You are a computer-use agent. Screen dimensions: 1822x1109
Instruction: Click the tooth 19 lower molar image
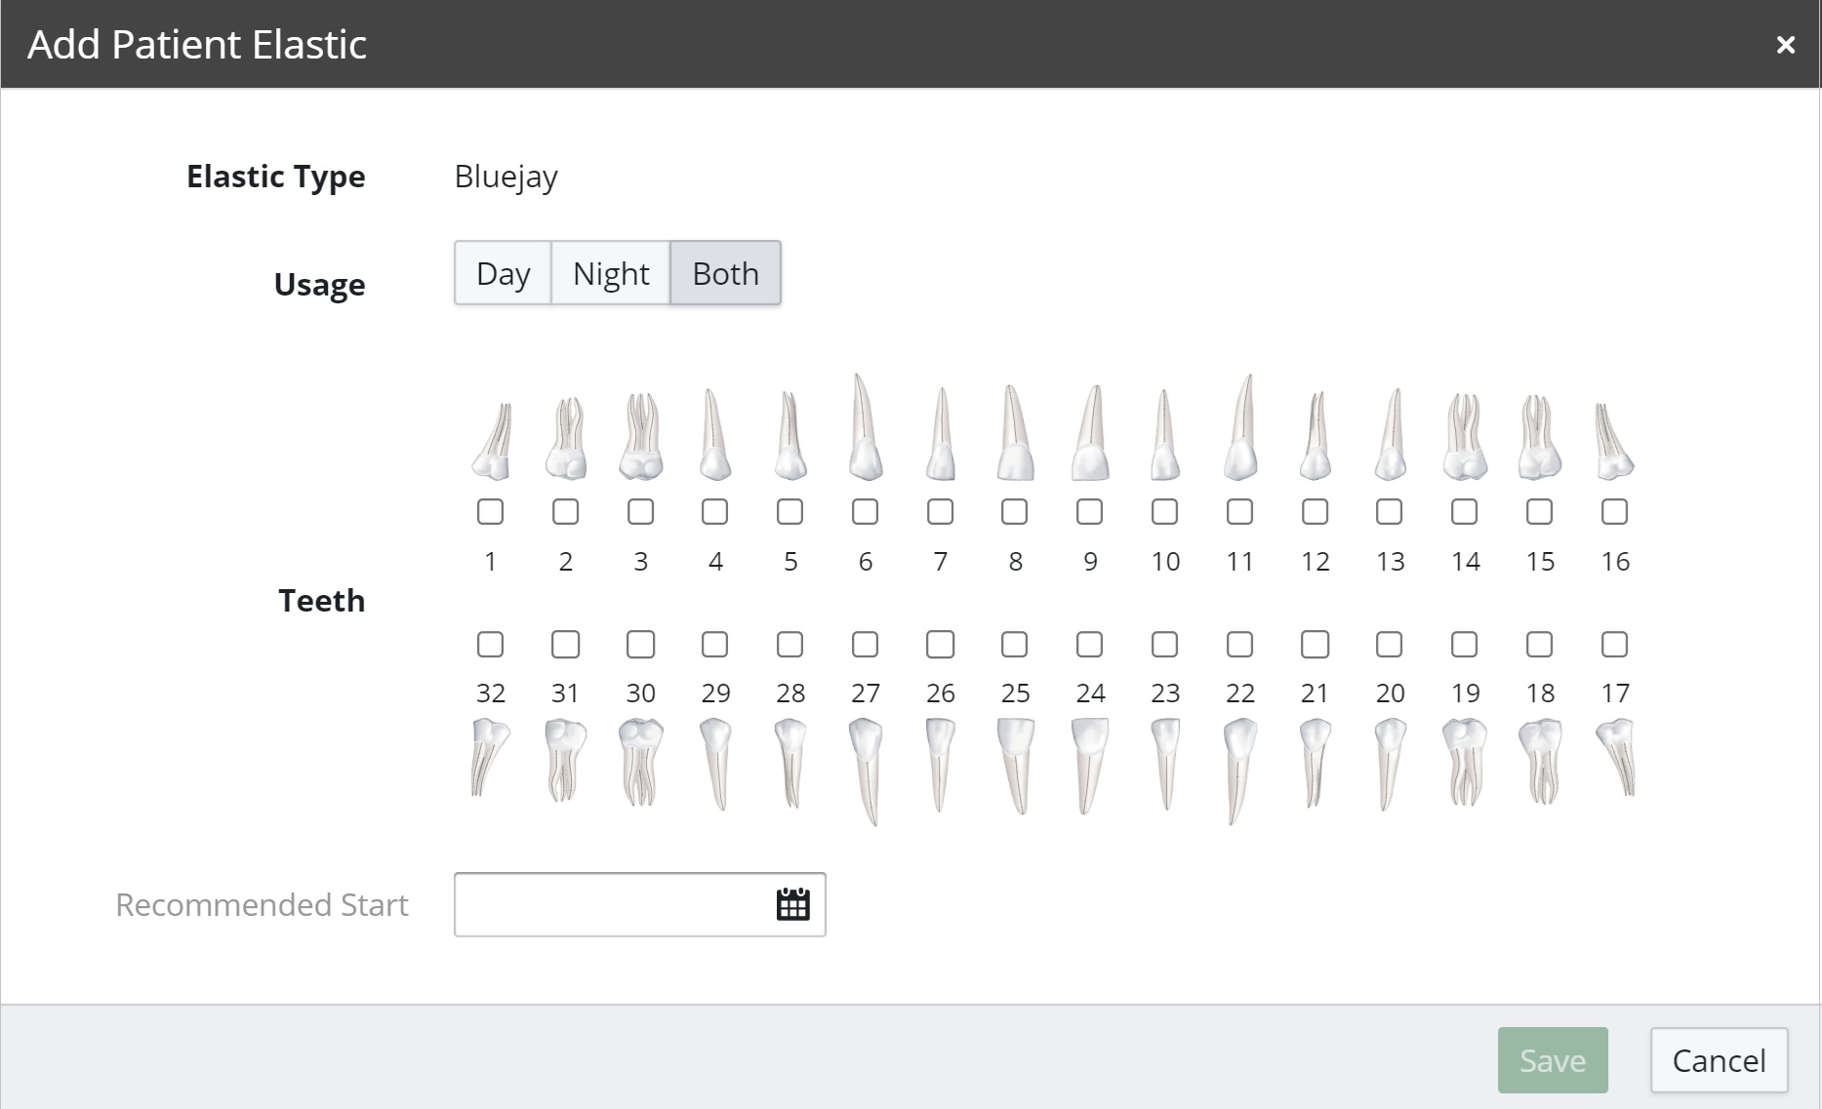pos(1465,763)
